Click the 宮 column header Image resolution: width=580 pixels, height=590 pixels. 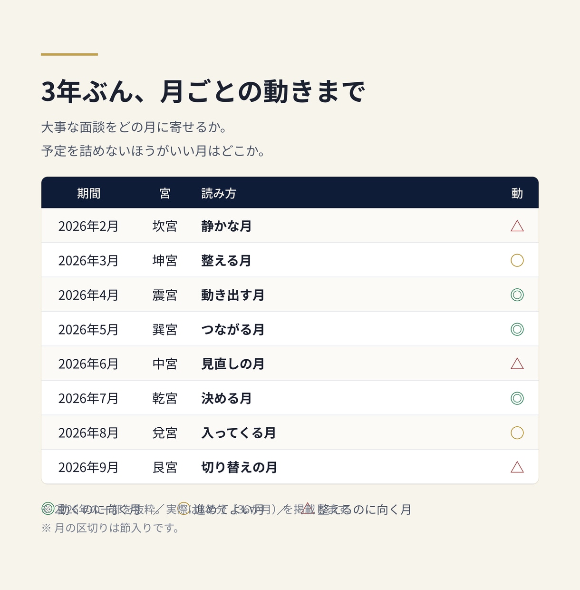click(x=165, y=193)
